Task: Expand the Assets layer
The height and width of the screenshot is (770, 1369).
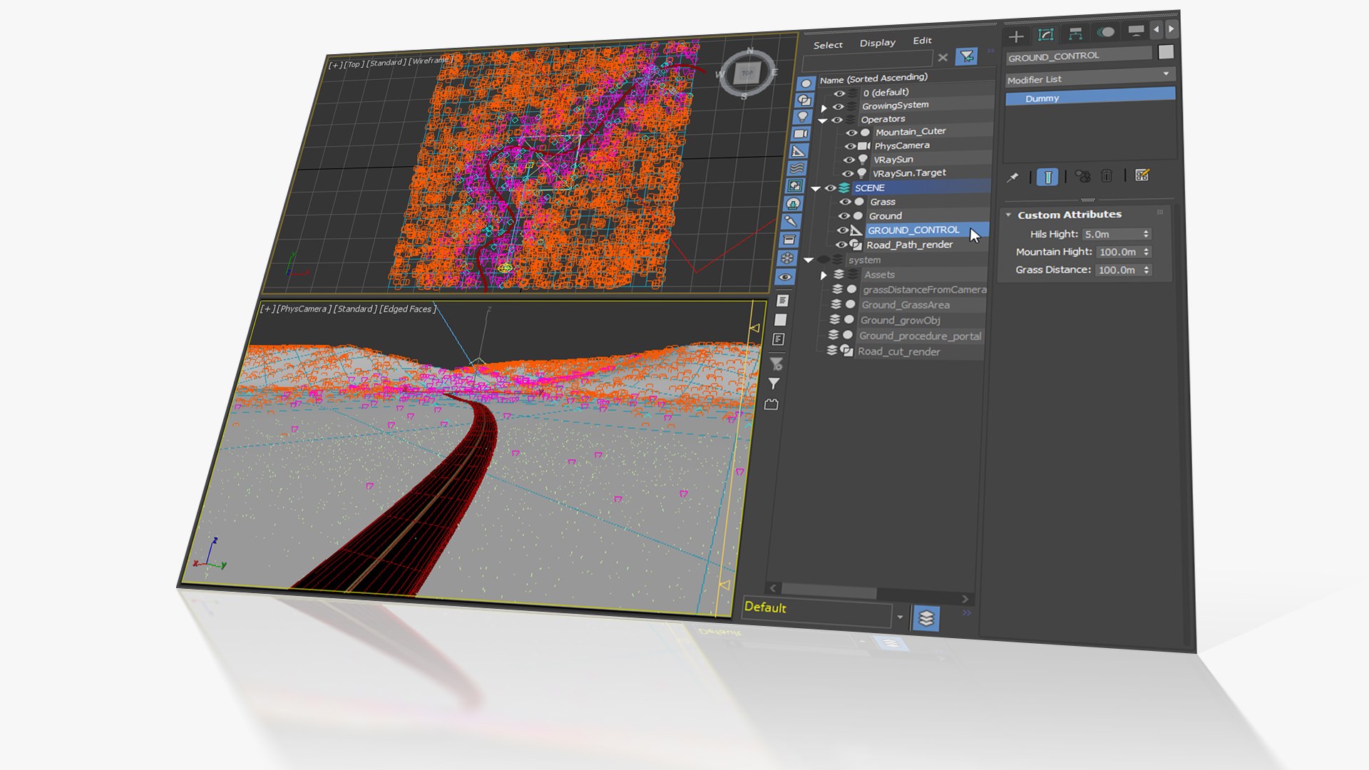Action: (x=824, y=275)
